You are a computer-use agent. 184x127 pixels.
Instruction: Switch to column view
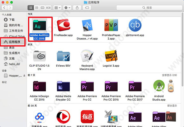tap(43, 8)
